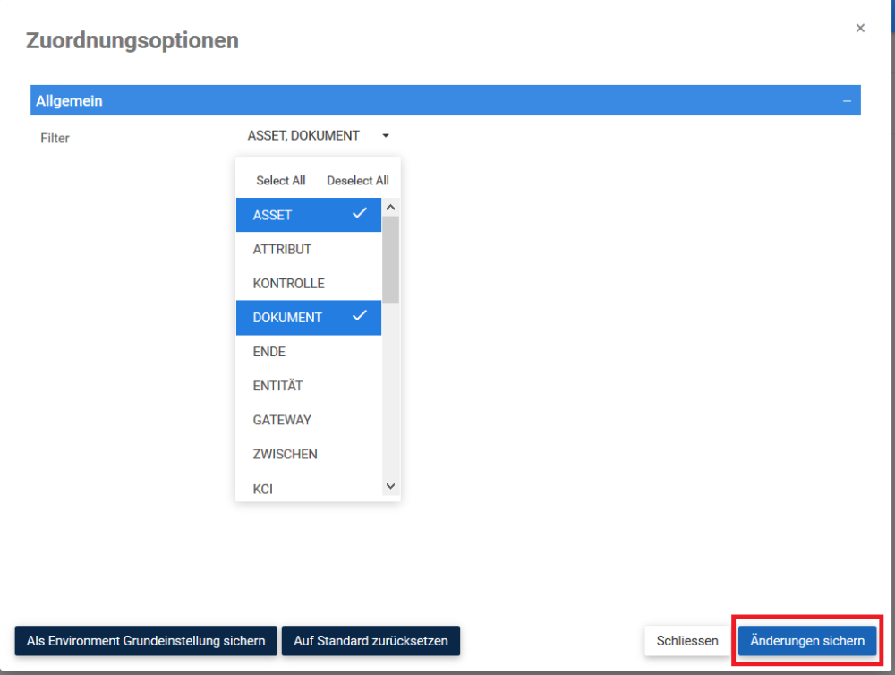The height and width of the screenshot is (675, 895).
Task: Select the GATEWAY option
Action: pyautogui.click(x=308, y=420)
